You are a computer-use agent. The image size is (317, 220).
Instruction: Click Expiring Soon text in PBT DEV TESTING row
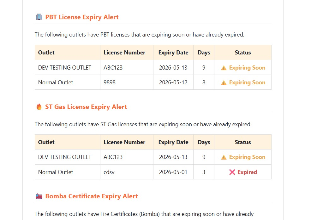(247, 68)
